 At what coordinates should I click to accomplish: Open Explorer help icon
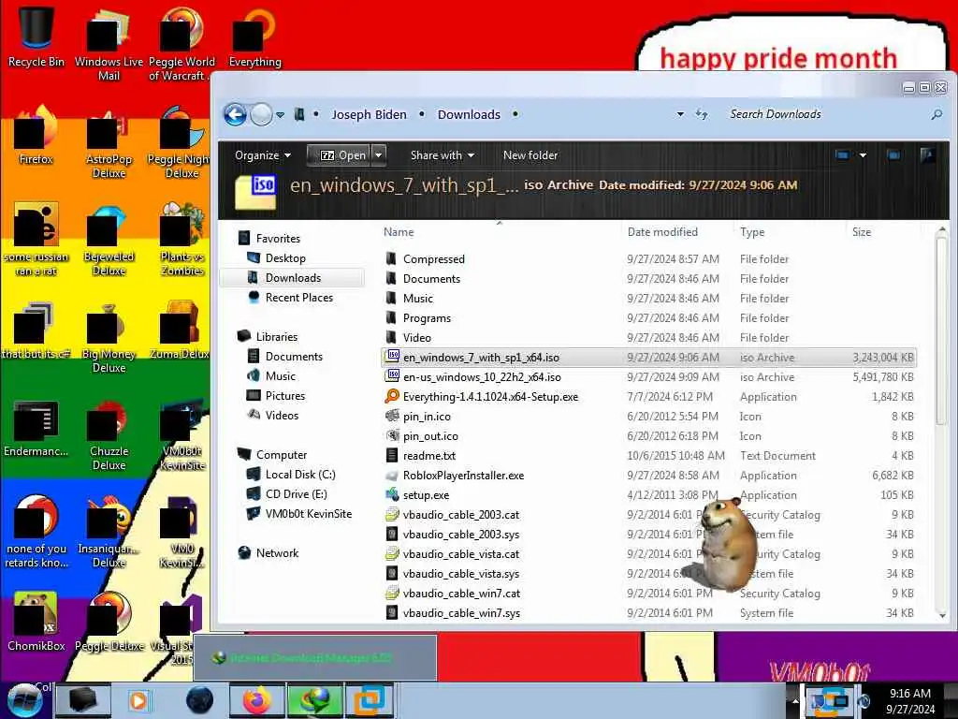[x=927, y=155]
